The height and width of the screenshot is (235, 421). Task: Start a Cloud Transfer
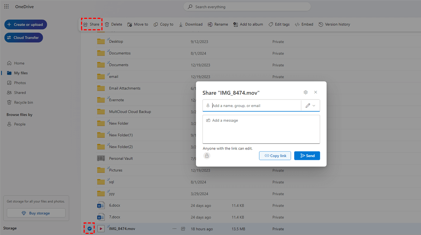click(24, 38)
